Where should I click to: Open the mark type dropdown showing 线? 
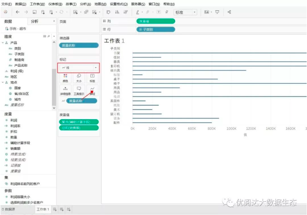[x=79, y=67]
